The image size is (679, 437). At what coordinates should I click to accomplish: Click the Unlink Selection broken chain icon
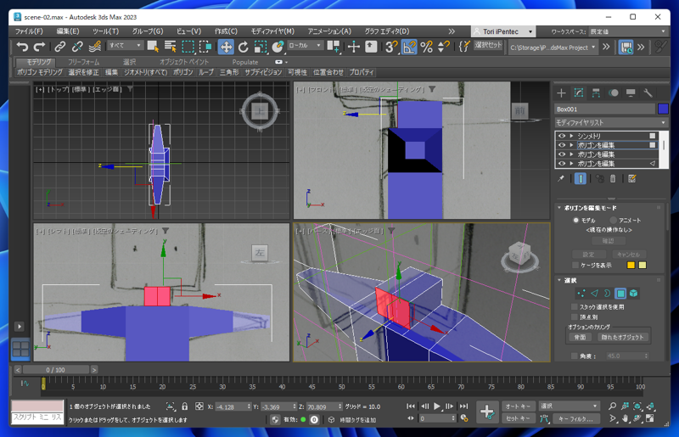[77, 47]
